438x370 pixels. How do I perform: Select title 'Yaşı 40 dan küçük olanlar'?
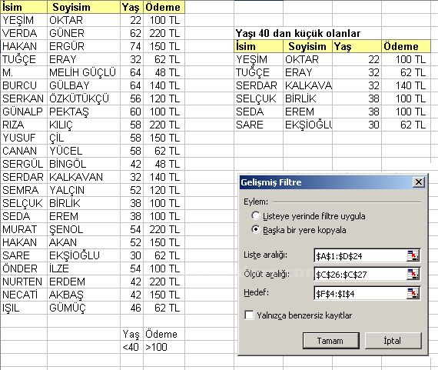pos(298,33)
